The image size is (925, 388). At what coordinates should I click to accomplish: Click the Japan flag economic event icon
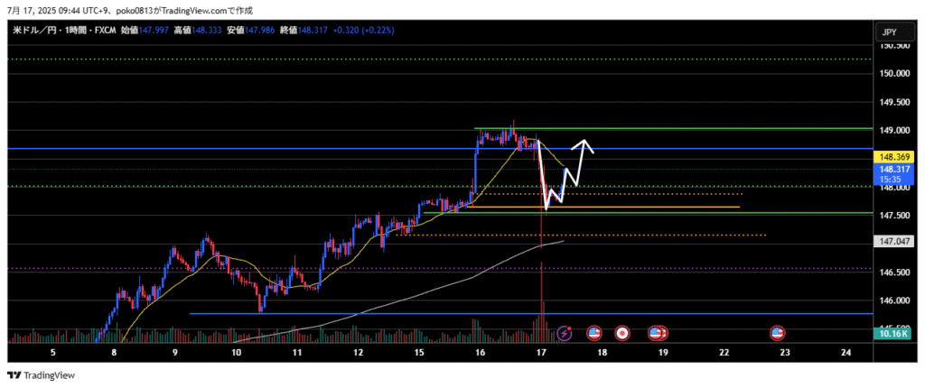[x=621, y=333]
